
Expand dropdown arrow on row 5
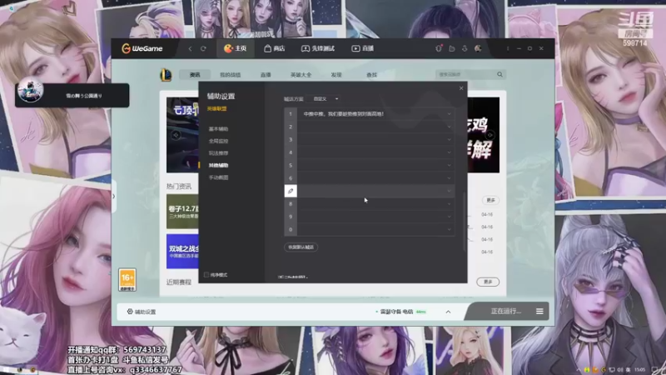click(x=449, y=165)
